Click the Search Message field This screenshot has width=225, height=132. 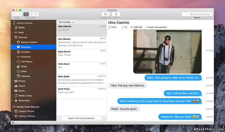tap(197, 14)
